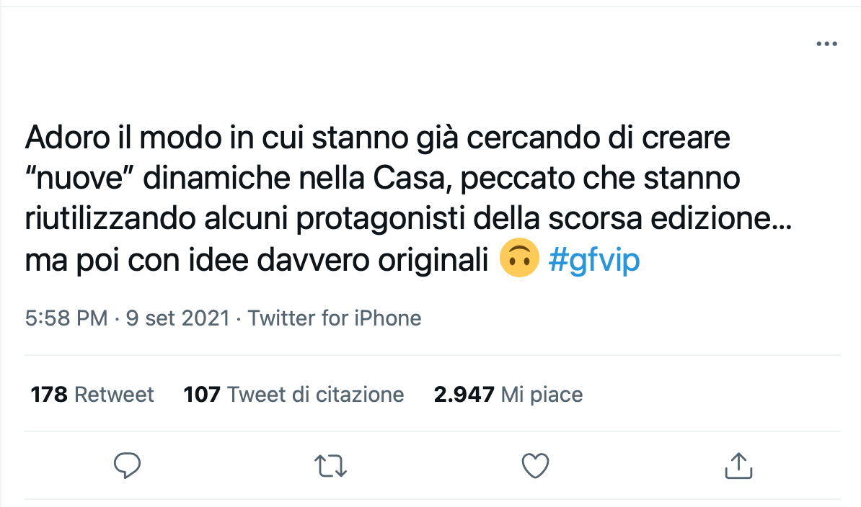The width and height of the screenshot is (861, 507).
Task: View the 178 Retweet list
Action: pos(92,394)
